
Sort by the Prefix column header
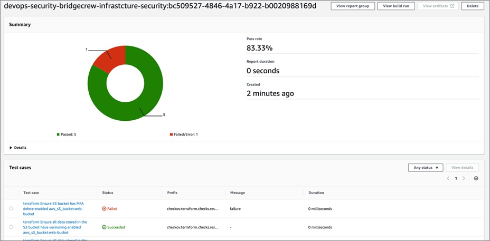[172, 192]
